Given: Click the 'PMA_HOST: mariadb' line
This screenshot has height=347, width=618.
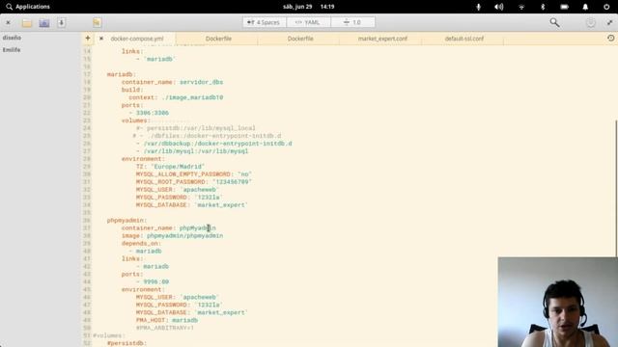Looking at the screenshot, I should click(167, 320).
